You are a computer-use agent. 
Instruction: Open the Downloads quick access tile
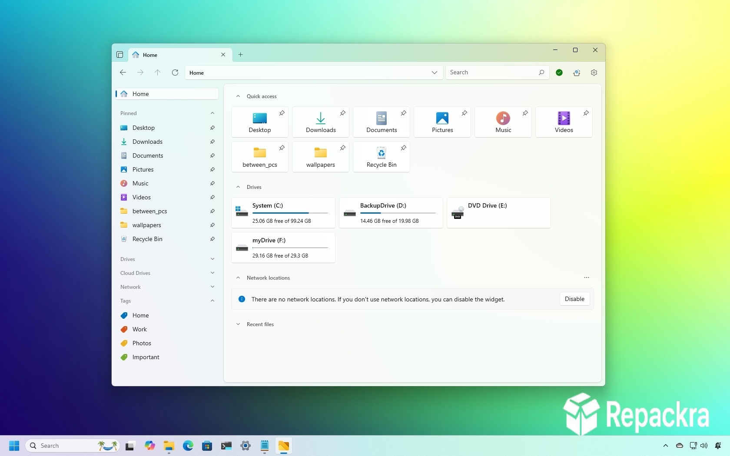[x=321, y=122]
